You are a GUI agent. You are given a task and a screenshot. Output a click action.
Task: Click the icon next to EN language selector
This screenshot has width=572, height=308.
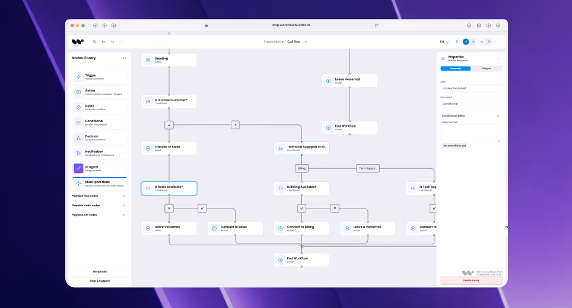tap(457, 42)
